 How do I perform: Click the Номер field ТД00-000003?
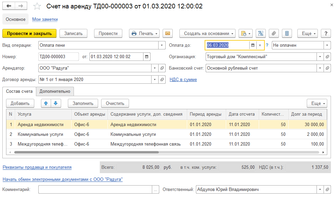coord(58,56)
